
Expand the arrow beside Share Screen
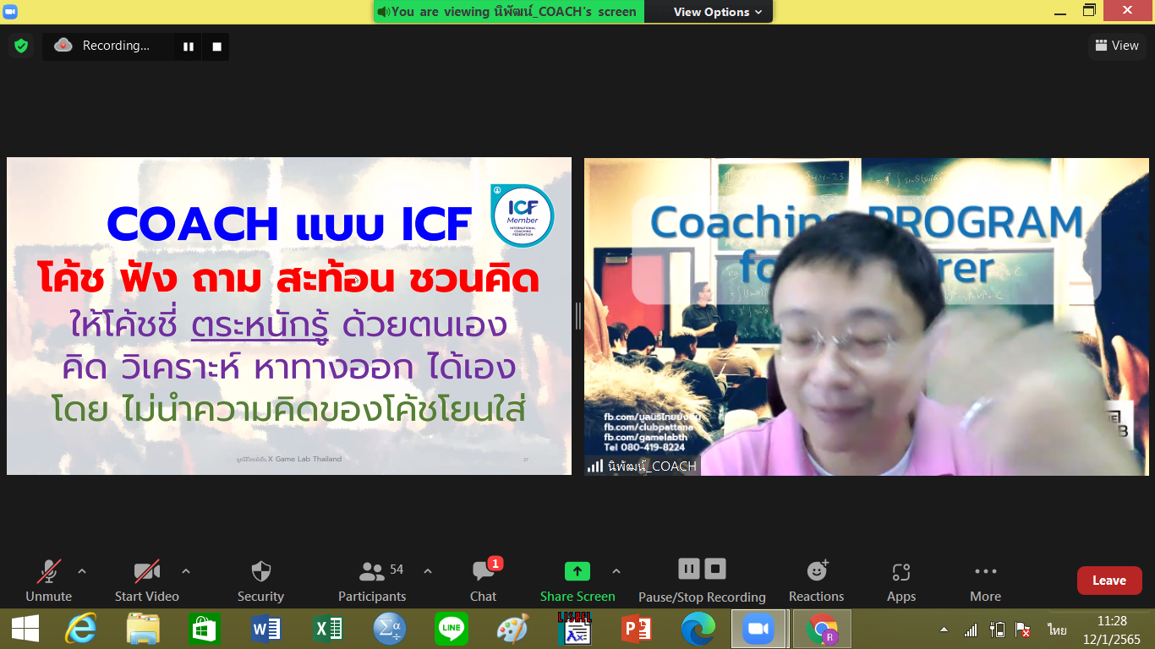pyautogui.click(x=616, y=571)
